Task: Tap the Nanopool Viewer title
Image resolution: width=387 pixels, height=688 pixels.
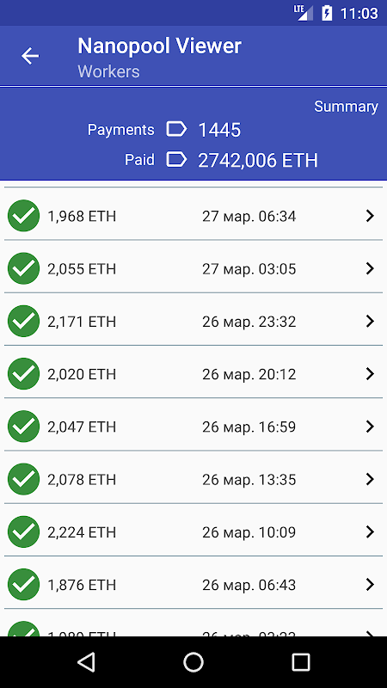Action: click(160, 46)
